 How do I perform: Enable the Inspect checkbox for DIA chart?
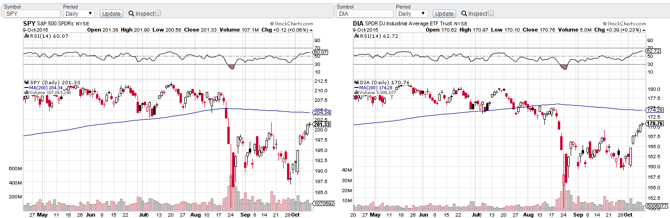(x=491, y=13)
